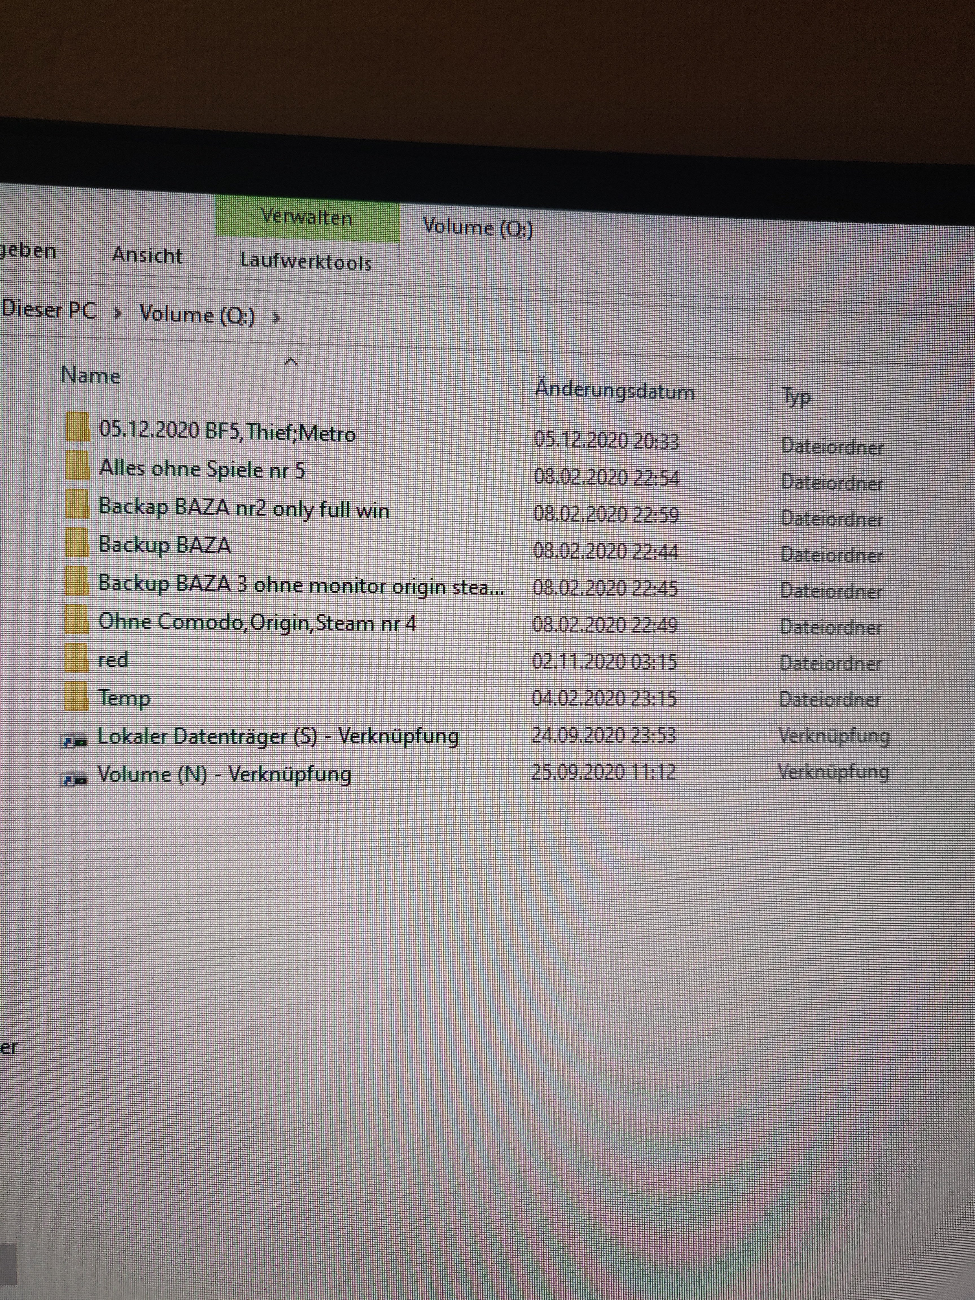Select Backup BAZA 3 ohne monitor origin row

300,585
